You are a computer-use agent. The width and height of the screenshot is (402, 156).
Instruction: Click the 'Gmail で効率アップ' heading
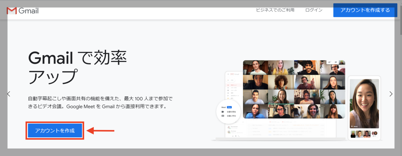(x=78, y=68)
